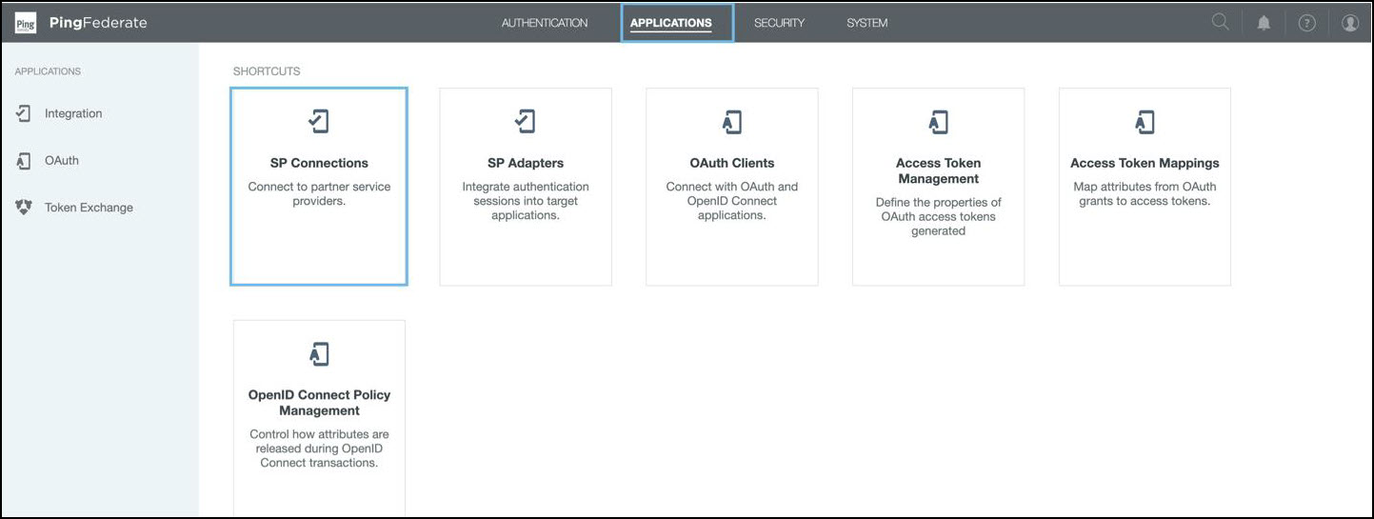1374x519 pixels.
Task: Open the SP Connections shortcut title
Action: (319, 163)
